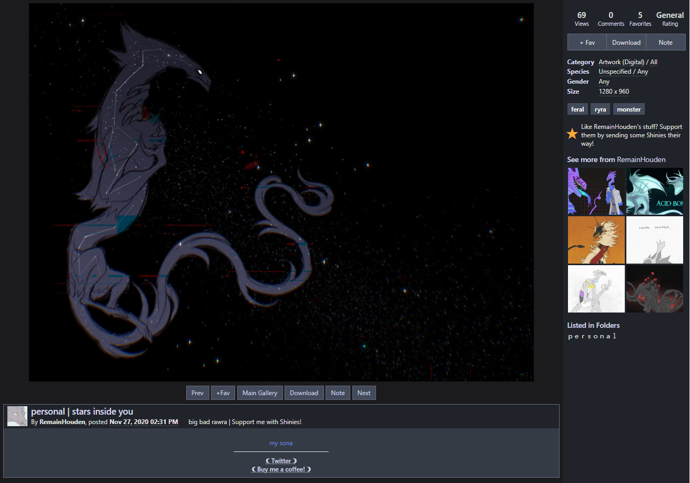690x483 pixels.
Task: Click the sidebar Note button
Action: click(666, 43)
